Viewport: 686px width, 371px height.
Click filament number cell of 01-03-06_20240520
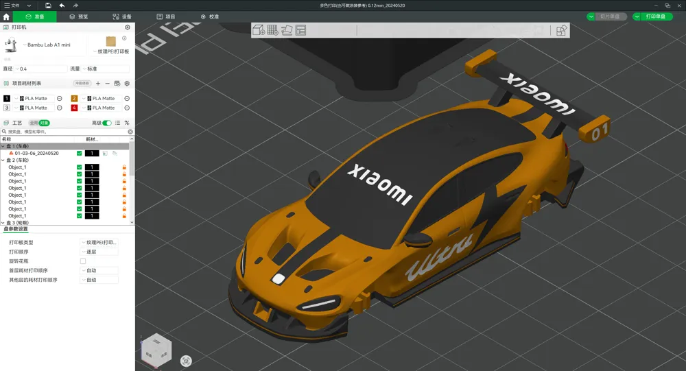[x=92, y=153]
